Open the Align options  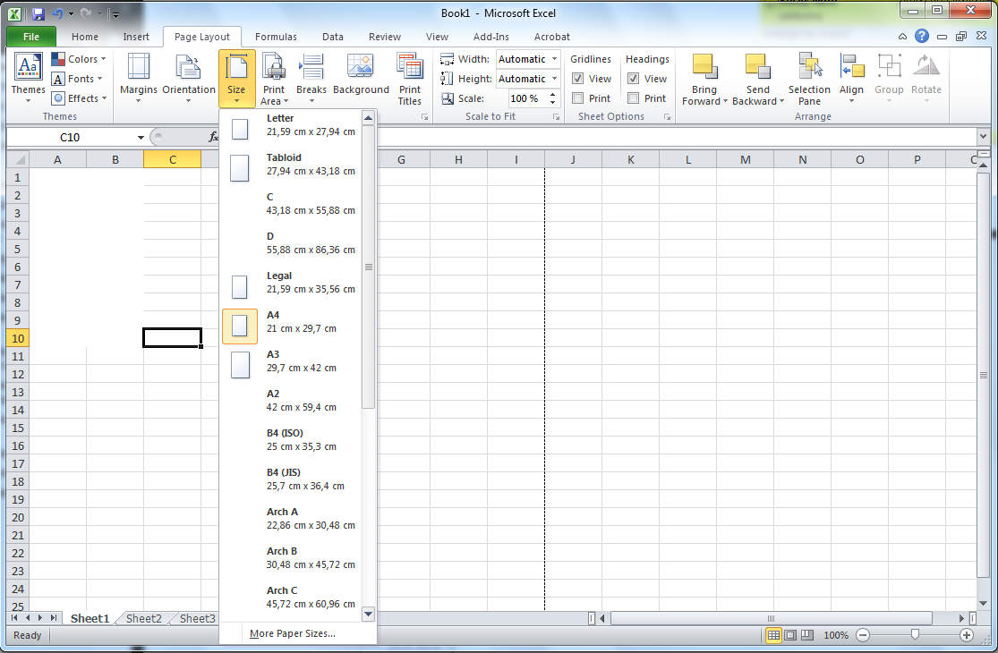851,78
